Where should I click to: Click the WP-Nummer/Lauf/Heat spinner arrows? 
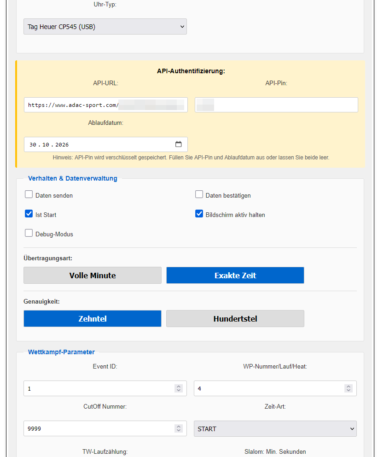point(349,388)
